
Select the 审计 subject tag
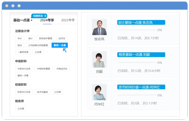30,38
